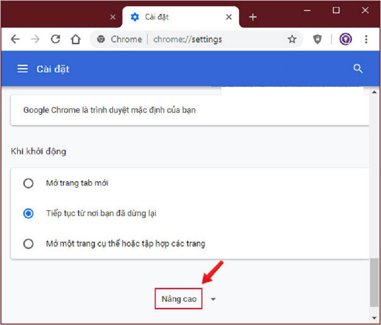Screen dimensions: 381x325
Task: Click the dropdown arrow beside Nâng cao
Action: click(213, 299)
